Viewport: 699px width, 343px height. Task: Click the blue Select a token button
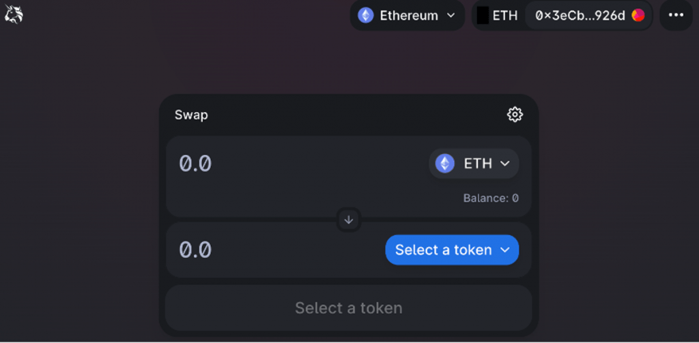coord(444,250)
